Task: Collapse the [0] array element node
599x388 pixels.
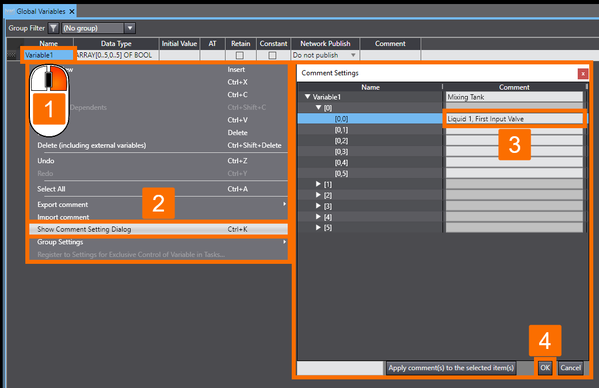Action: coord(318,107)
